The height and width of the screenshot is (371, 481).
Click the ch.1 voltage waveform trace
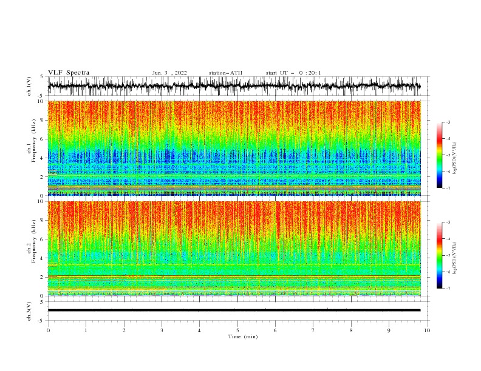pyautogui.click(x=234, y=86)
